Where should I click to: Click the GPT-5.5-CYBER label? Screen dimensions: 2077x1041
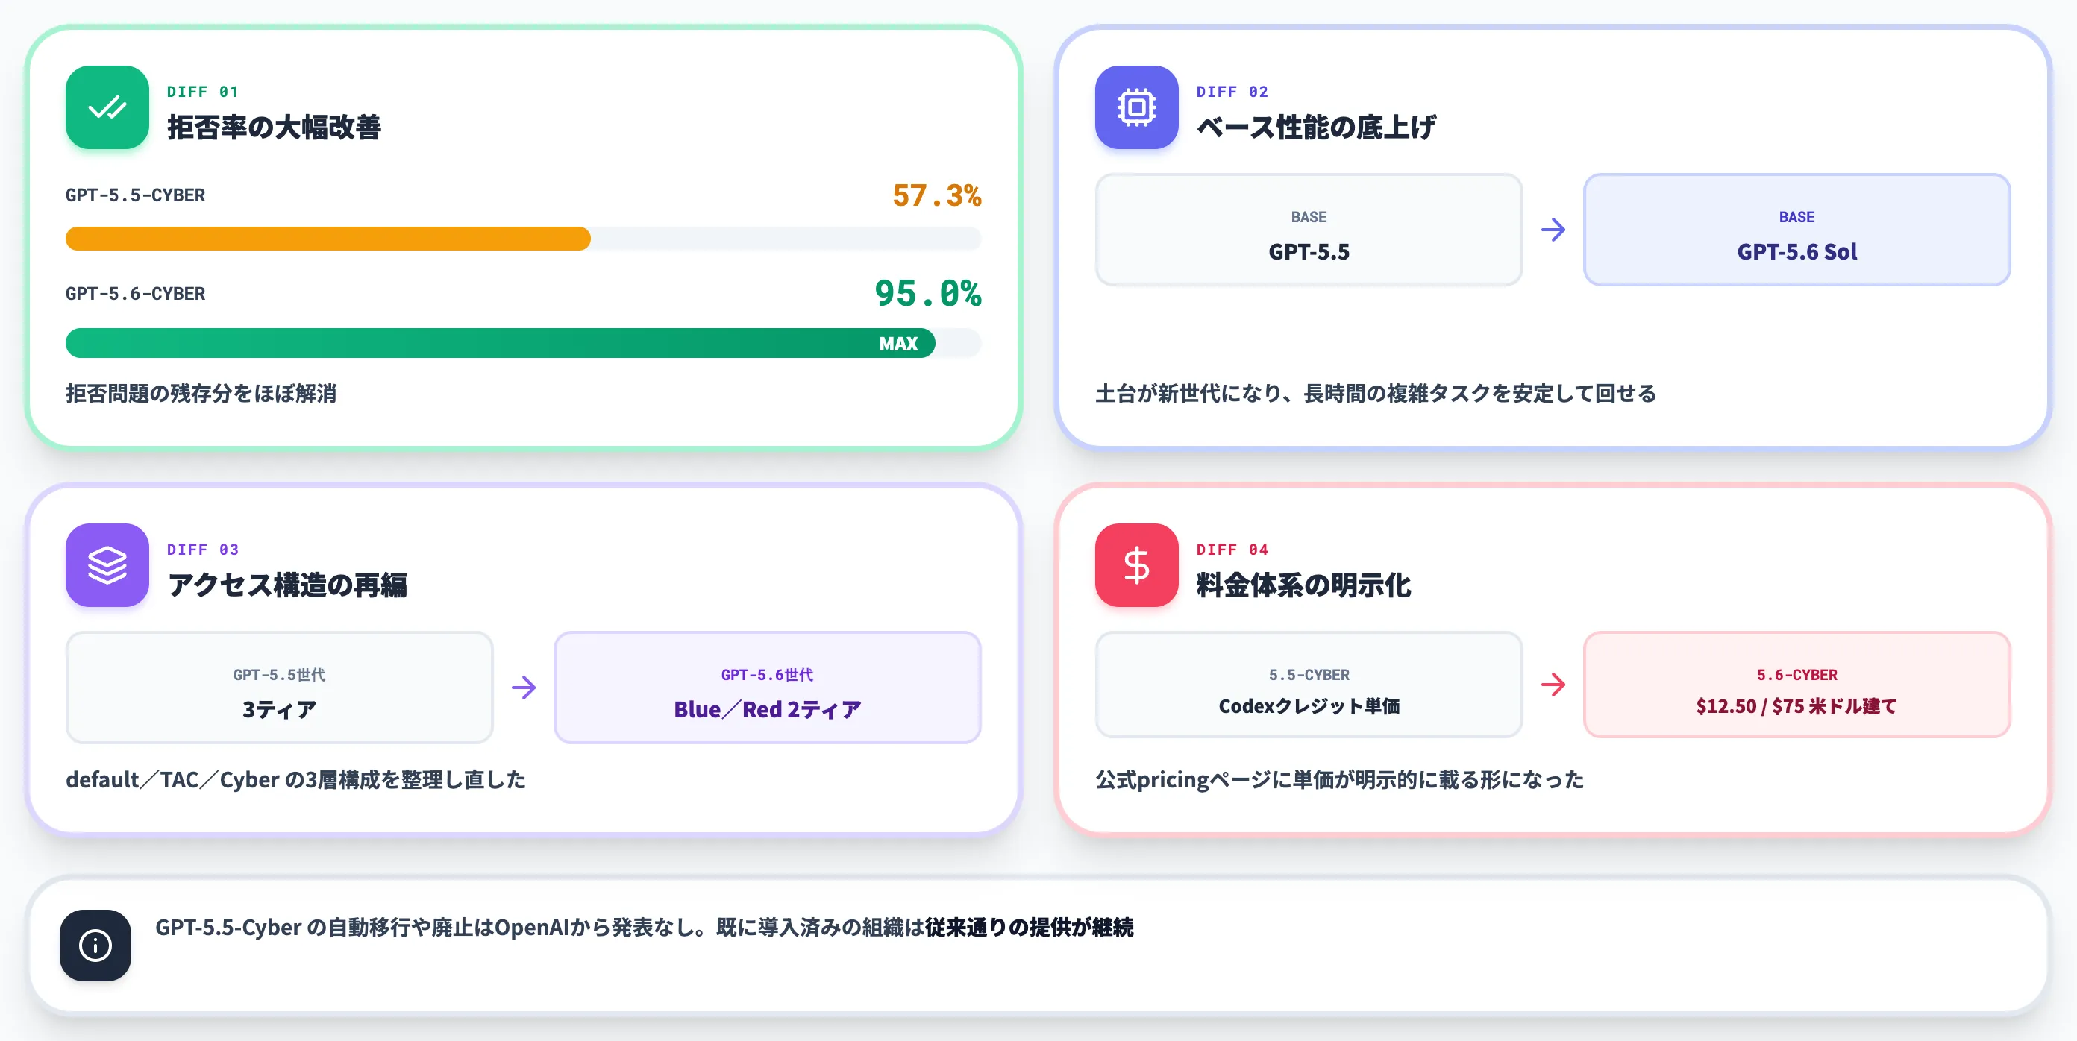tap(136, 195)
